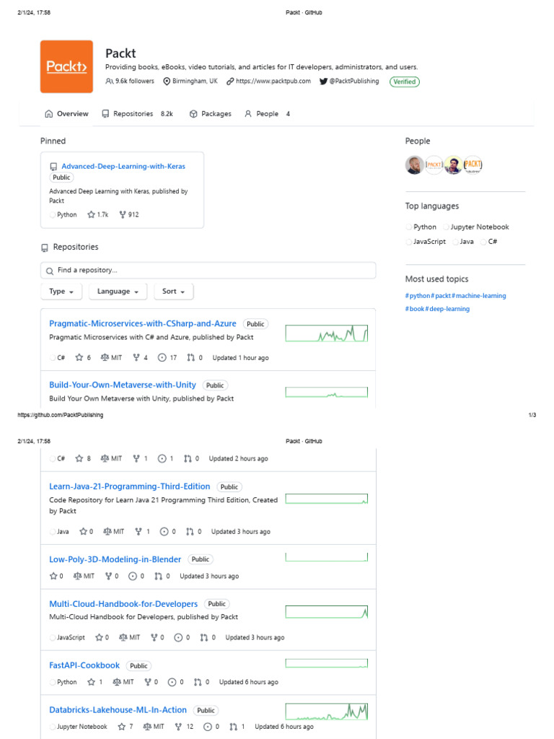Click the Twitter bird icon by @PacktPublishing
Viewport: 554px width, 739px height.
tap(322, 82)
